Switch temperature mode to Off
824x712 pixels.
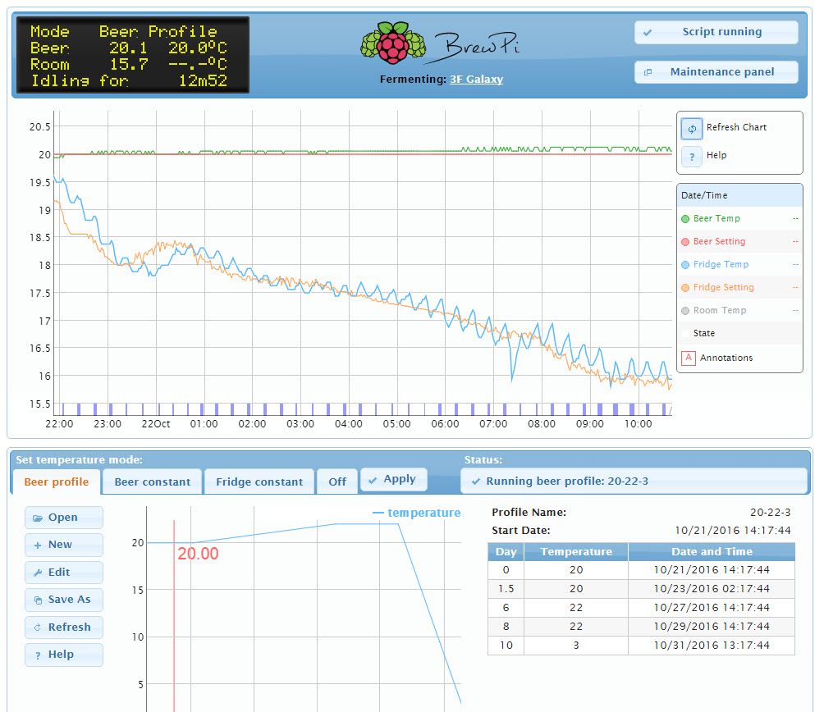coord(337,482)
